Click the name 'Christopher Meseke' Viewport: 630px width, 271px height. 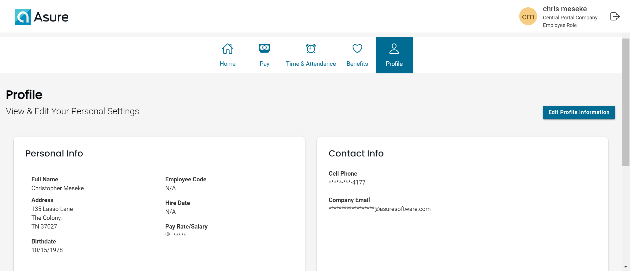[57, 188]
